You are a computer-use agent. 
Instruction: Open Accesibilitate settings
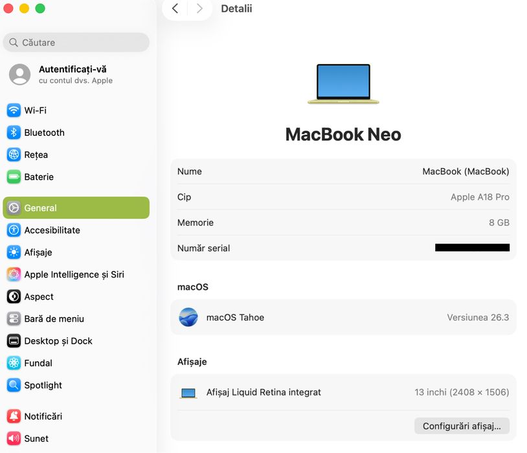click(76, 230)
